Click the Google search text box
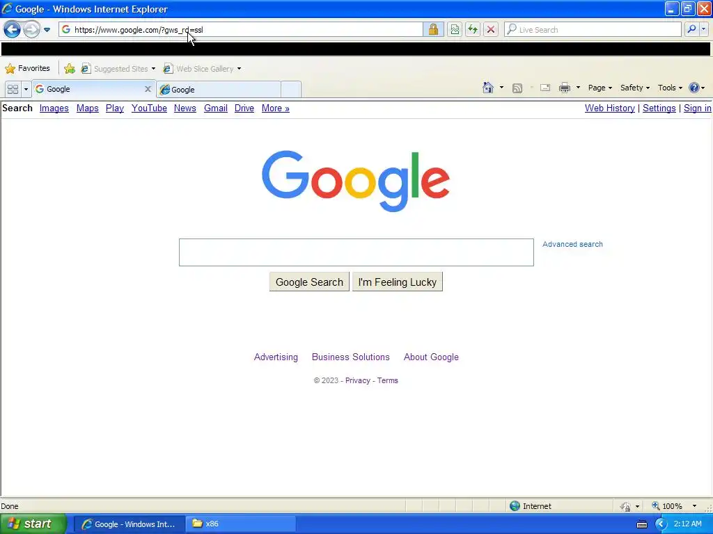Viewport: 713px width, 534px height. [x=356, y=252]
